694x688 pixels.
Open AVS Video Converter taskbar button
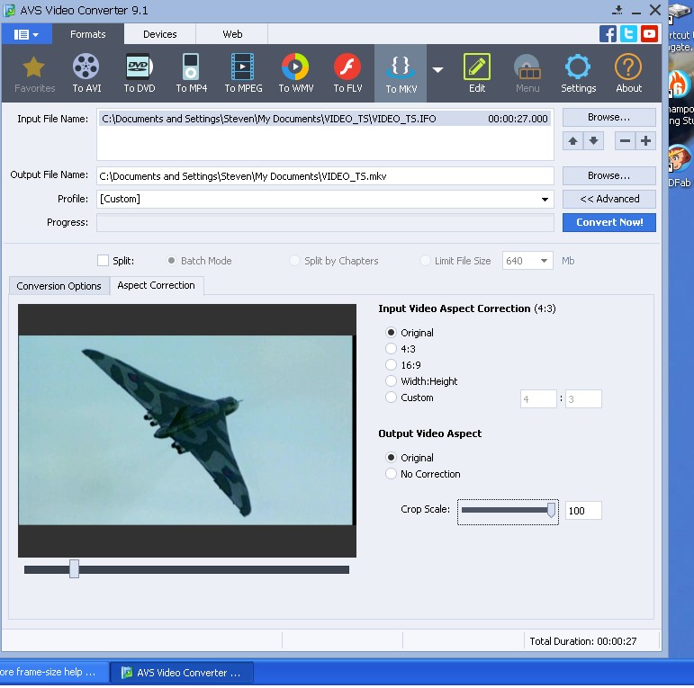point(182,673)
